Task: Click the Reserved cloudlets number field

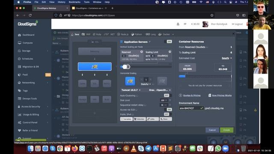Action: (x=124, y=56)
